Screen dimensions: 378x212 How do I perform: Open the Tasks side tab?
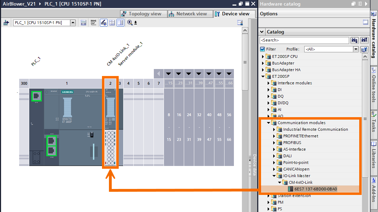click(374, 125)
